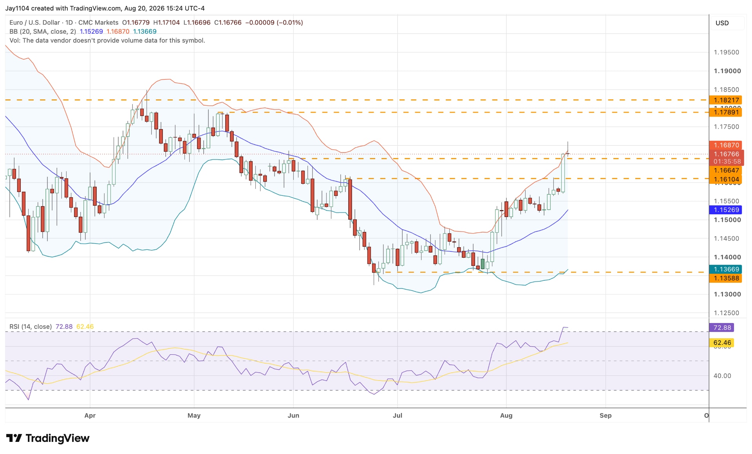
Task: Select the 1.13588 orange support label
Action: [x=726, y=278]
